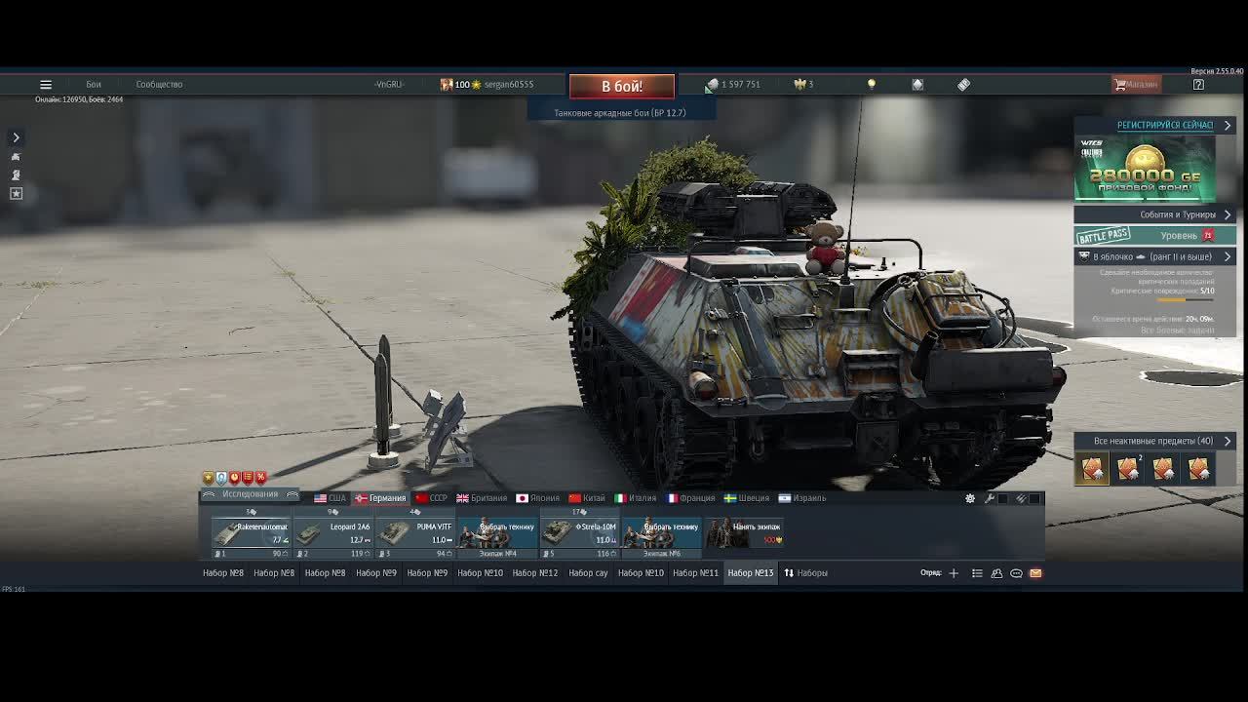This screenshot has height=702, width=1248.
Task: Open Все боевые задачи link
Action: [x=1178, y=331]
